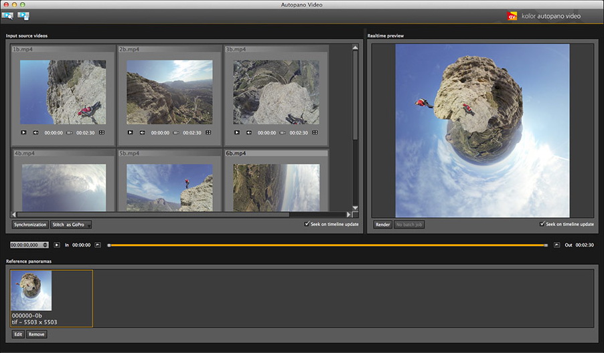Image resolution: width=604 pixels, height=353 pixels.
Task: Play the 3b.mp4 source video
Action: tap(236, 132)
